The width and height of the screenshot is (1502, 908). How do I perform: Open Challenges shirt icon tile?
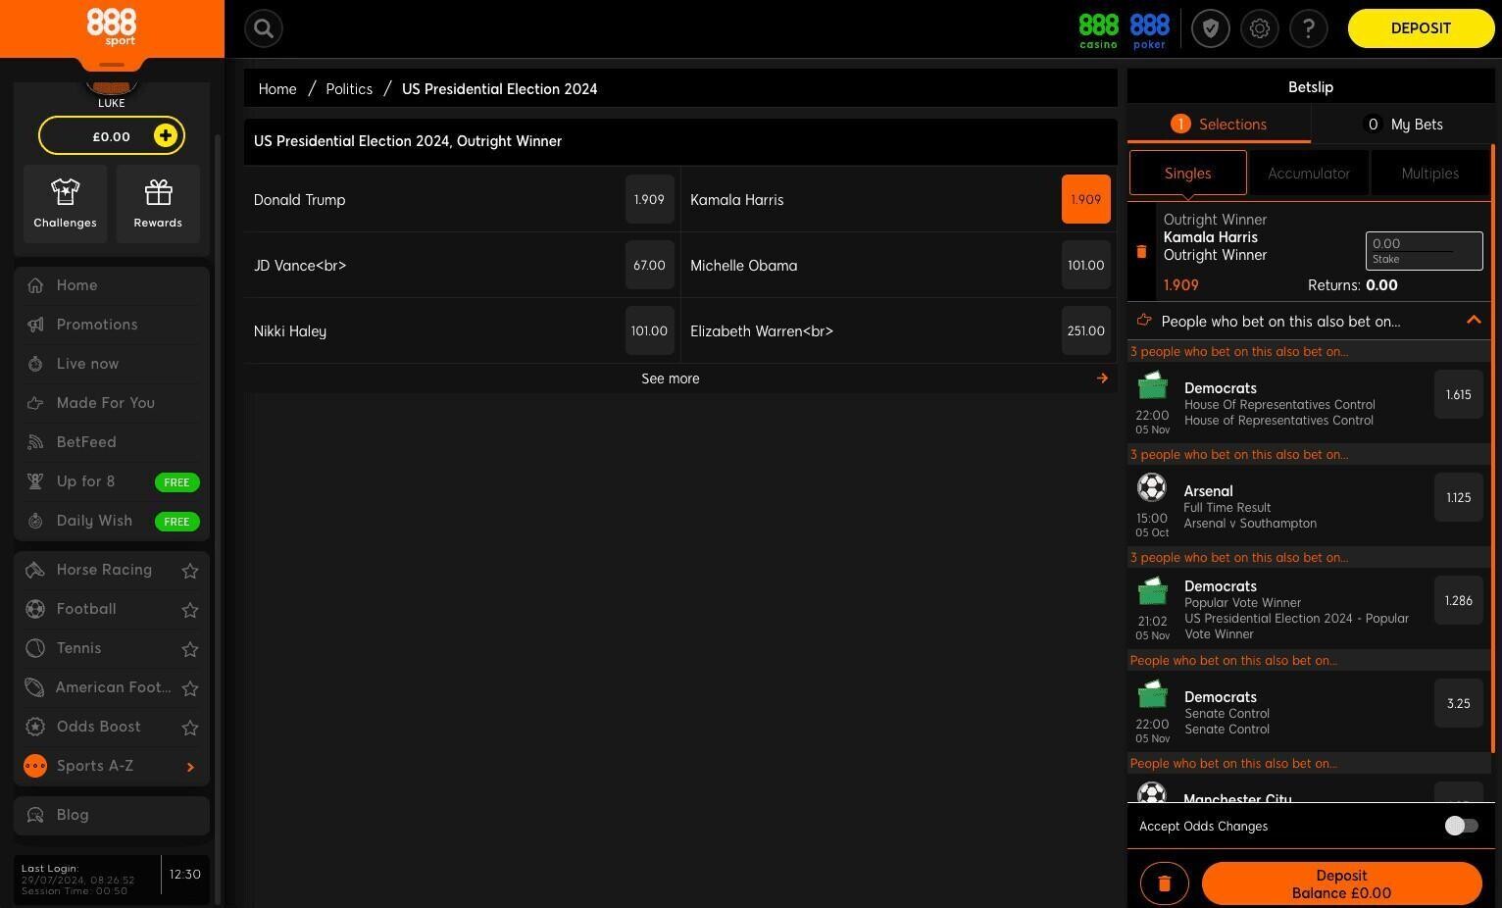click(x=65, y=204)
